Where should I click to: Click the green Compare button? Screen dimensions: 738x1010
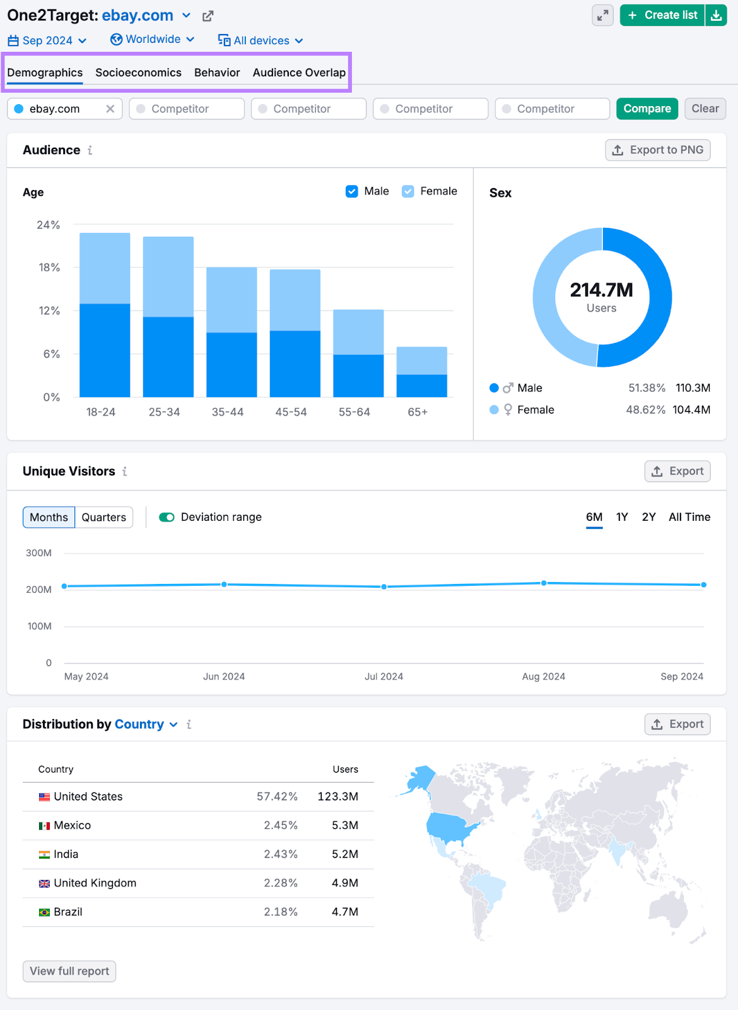coord(647,109)
